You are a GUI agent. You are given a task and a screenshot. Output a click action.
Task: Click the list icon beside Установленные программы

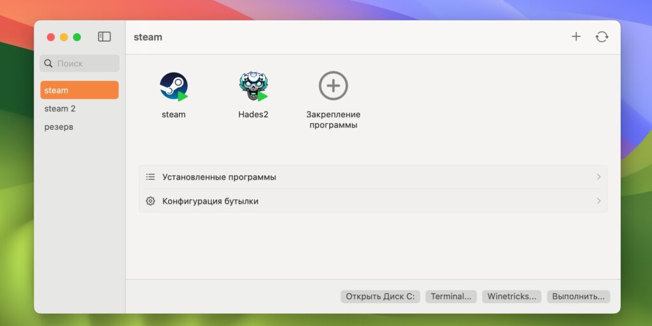(x=150, y=177)
